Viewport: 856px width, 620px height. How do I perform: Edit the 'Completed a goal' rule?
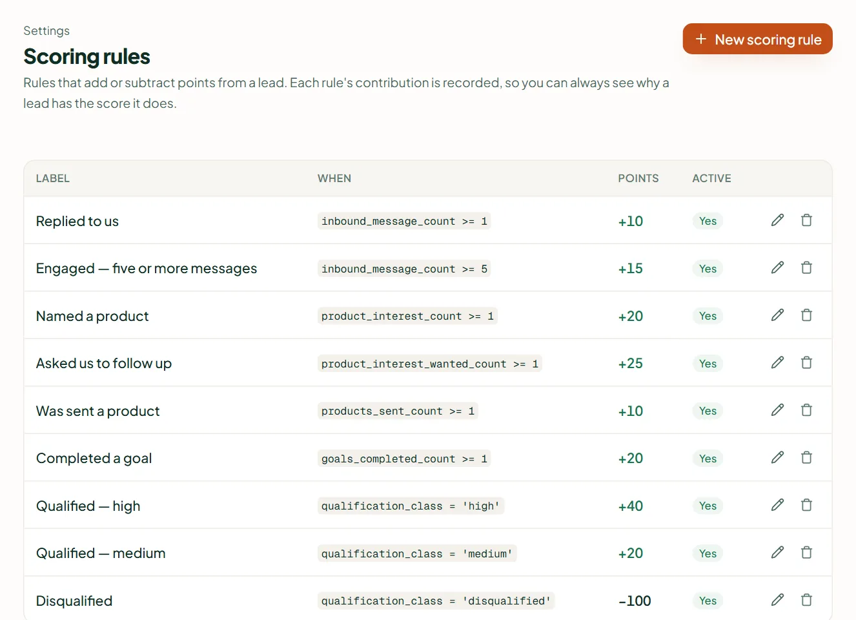click(x=777, y=457)
